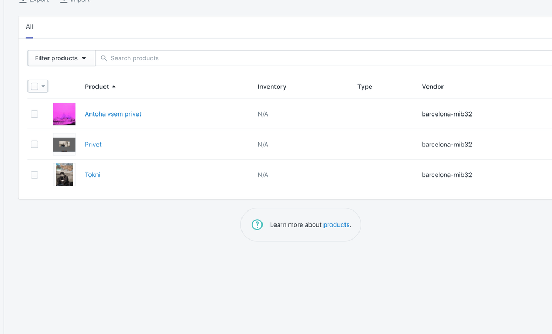
Task: Check the Tokni product checkbox
Action: (x=34, y=175)
